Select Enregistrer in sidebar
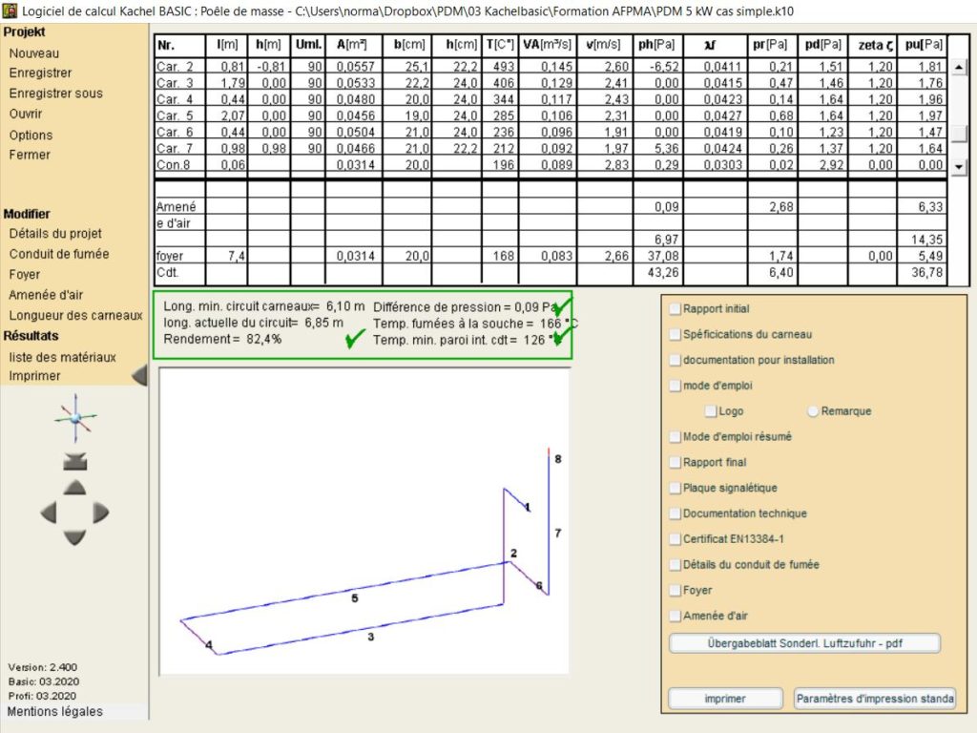Screen dimensions: 977x733 point(40,73)
